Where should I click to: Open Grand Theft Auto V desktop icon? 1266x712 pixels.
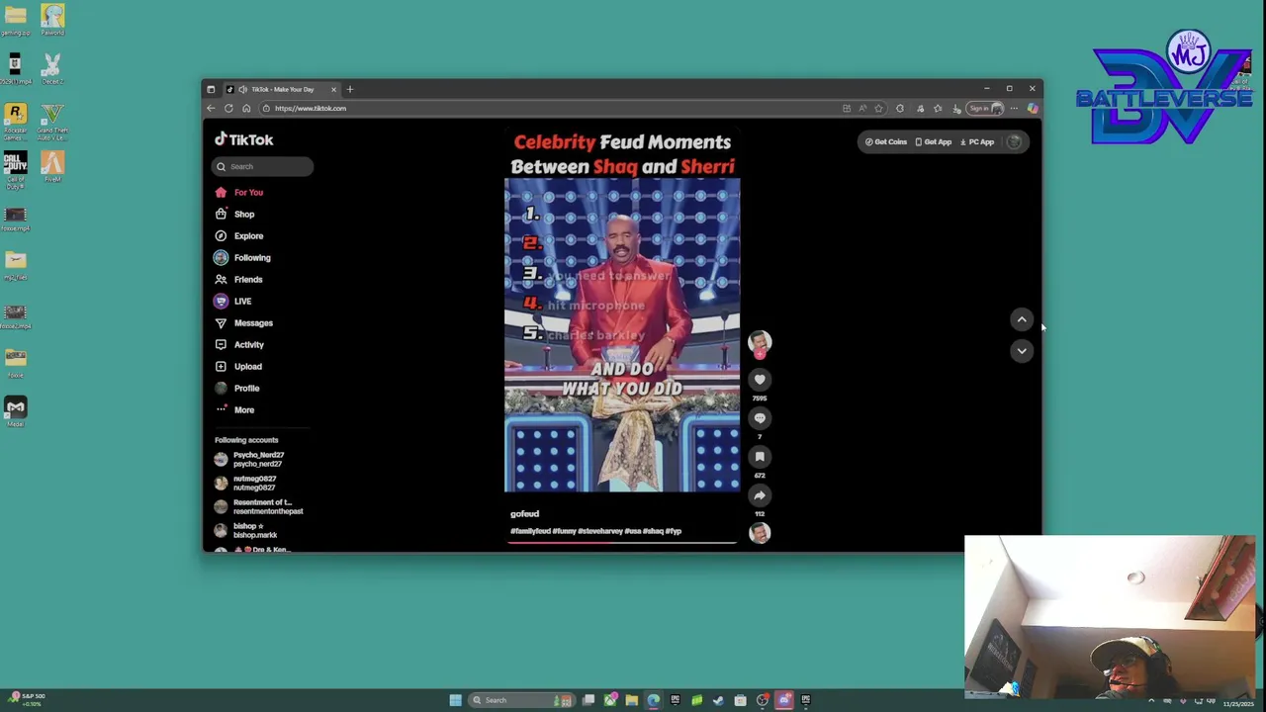click(x=52, y=123)
